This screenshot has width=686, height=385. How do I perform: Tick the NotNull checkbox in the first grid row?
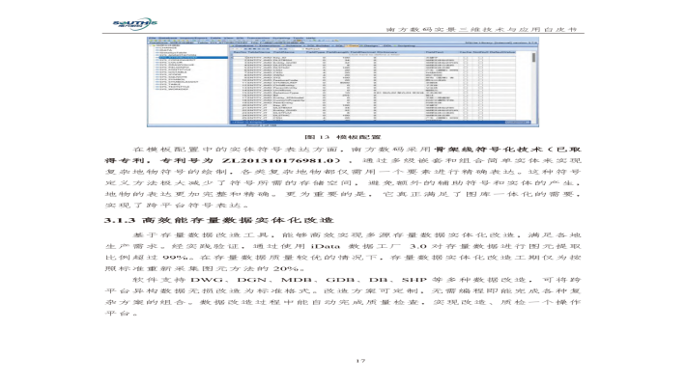click(x=480, y=58)
